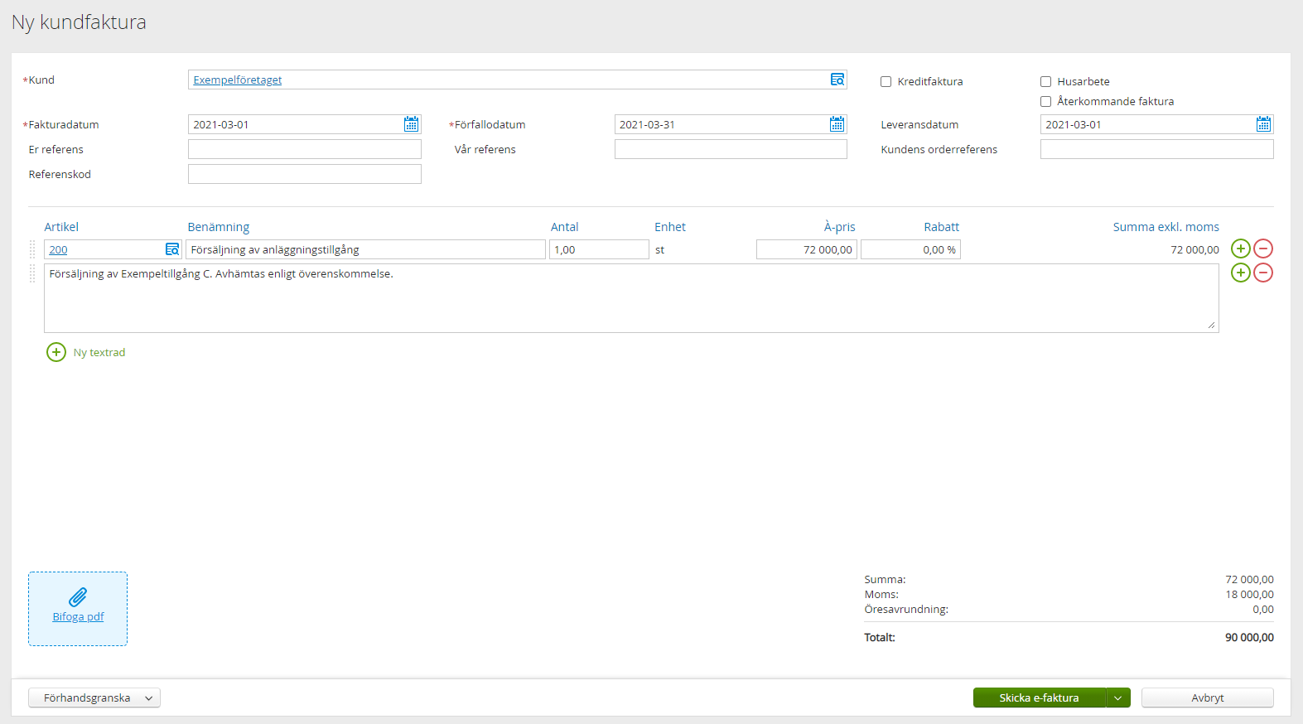Click the Summa exkl. moms header
This screenshot has height=724, width=1303.
[1166, 227]
